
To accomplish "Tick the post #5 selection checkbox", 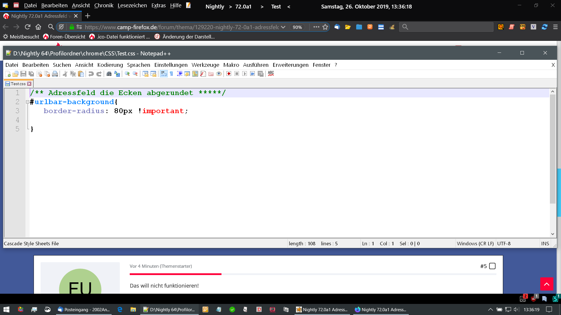I will (492, 266).
